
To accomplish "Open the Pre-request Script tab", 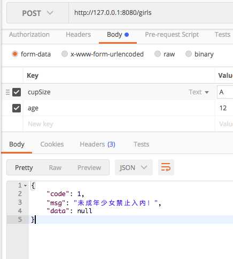I will tap(172, 35).
